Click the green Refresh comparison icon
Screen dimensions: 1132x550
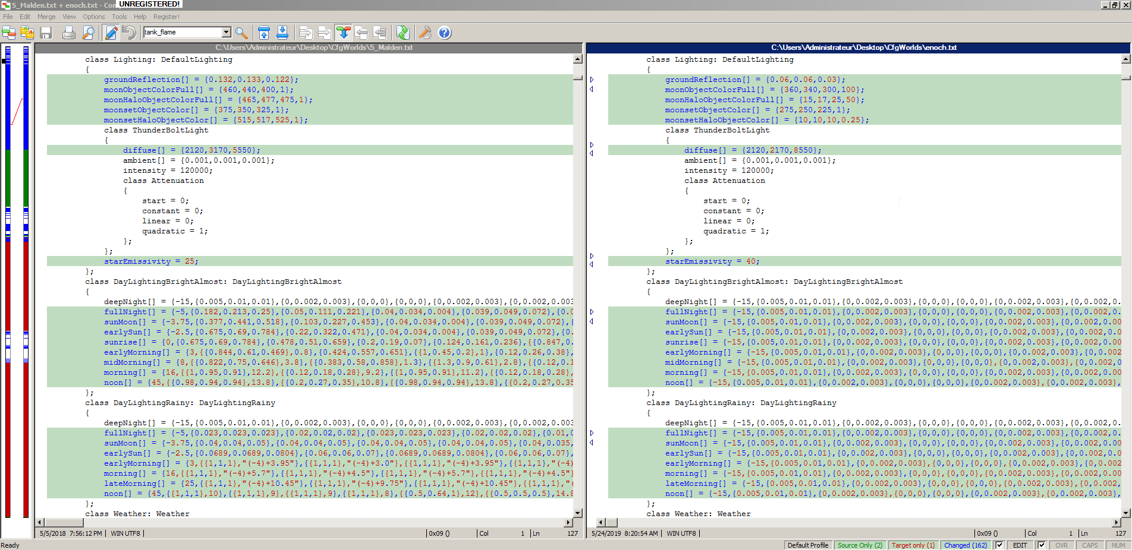tap(403, 33)
